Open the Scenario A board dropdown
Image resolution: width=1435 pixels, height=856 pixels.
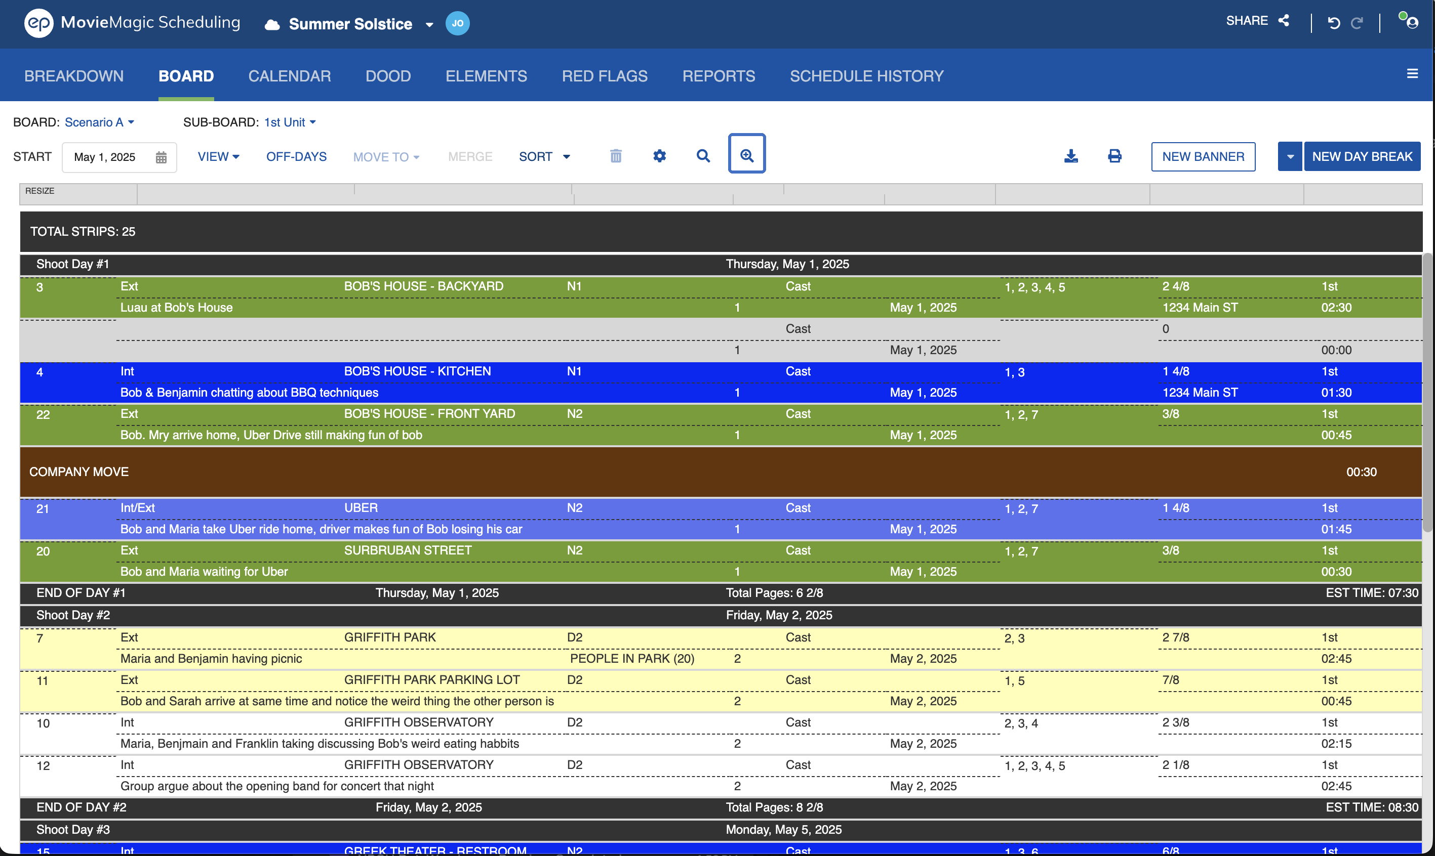(99, 122)
